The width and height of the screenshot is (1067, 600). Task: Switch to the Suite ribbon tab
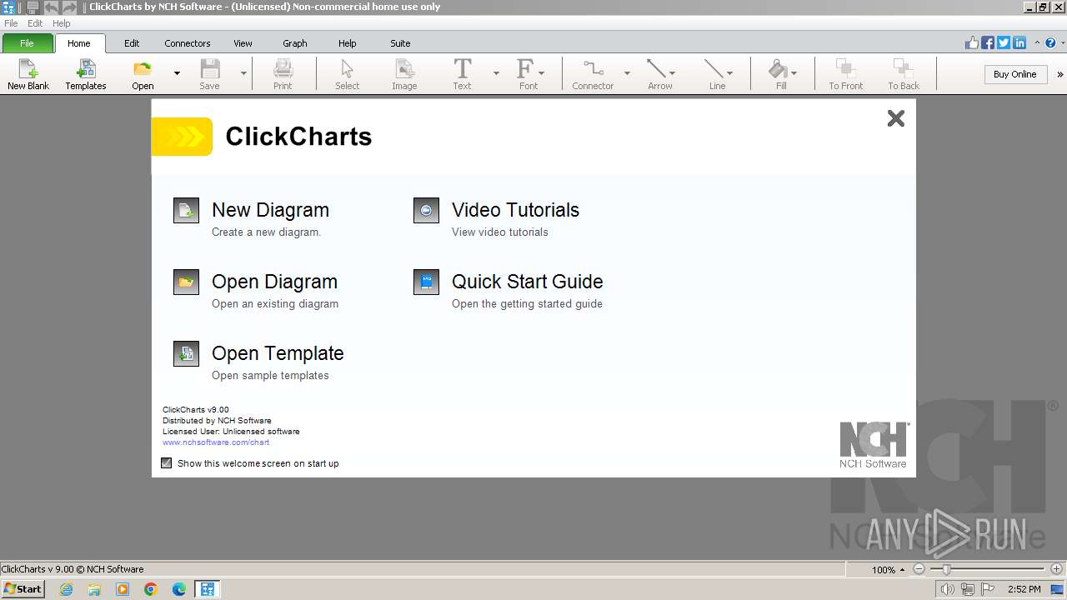click(400, 43)
